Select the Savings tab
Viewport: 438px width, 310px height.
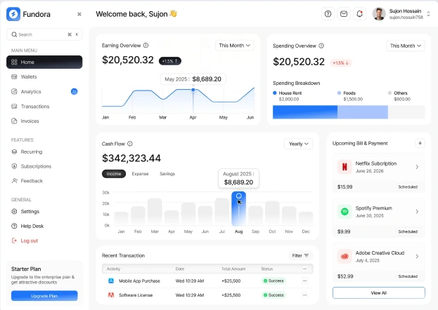[167, 174]
